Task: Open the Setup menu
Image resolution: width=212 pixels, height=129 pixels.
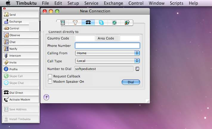Action: [73, 3]
